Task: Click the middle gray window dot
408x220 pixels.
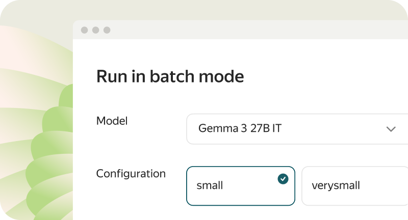Action: [x=95, y=30]
